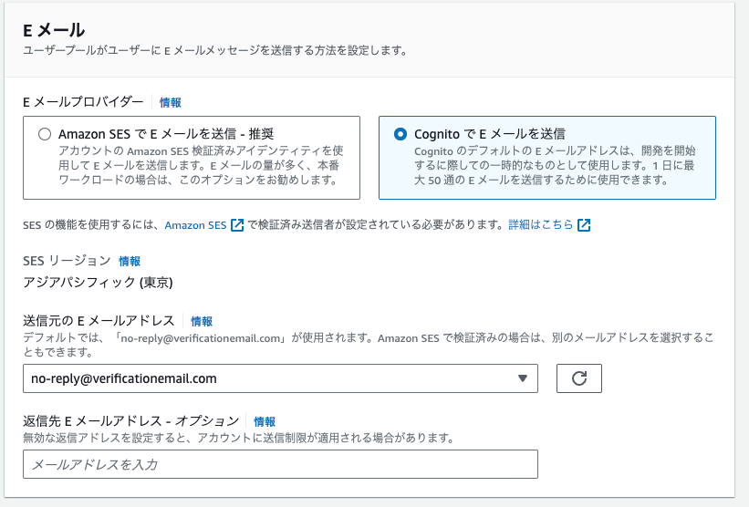Open the 情報 link next to SES リージョン
Image resolution: width=749 pixels, height=507 pixels.
[130, 262]
